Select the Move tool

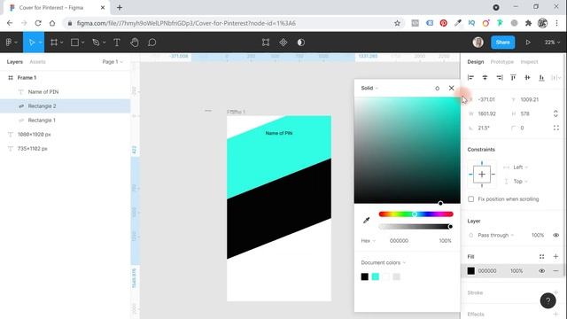pyautogui.click(x=32, y=43)
